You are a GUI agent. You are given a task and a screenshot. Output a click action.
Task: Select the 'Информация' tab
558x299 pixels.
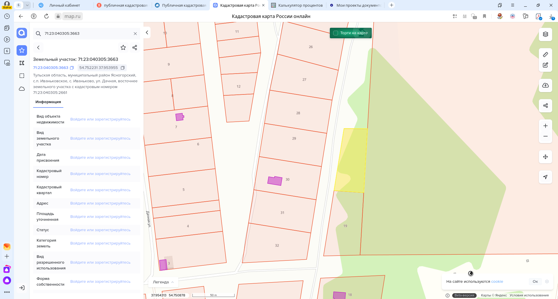point(48,102)
